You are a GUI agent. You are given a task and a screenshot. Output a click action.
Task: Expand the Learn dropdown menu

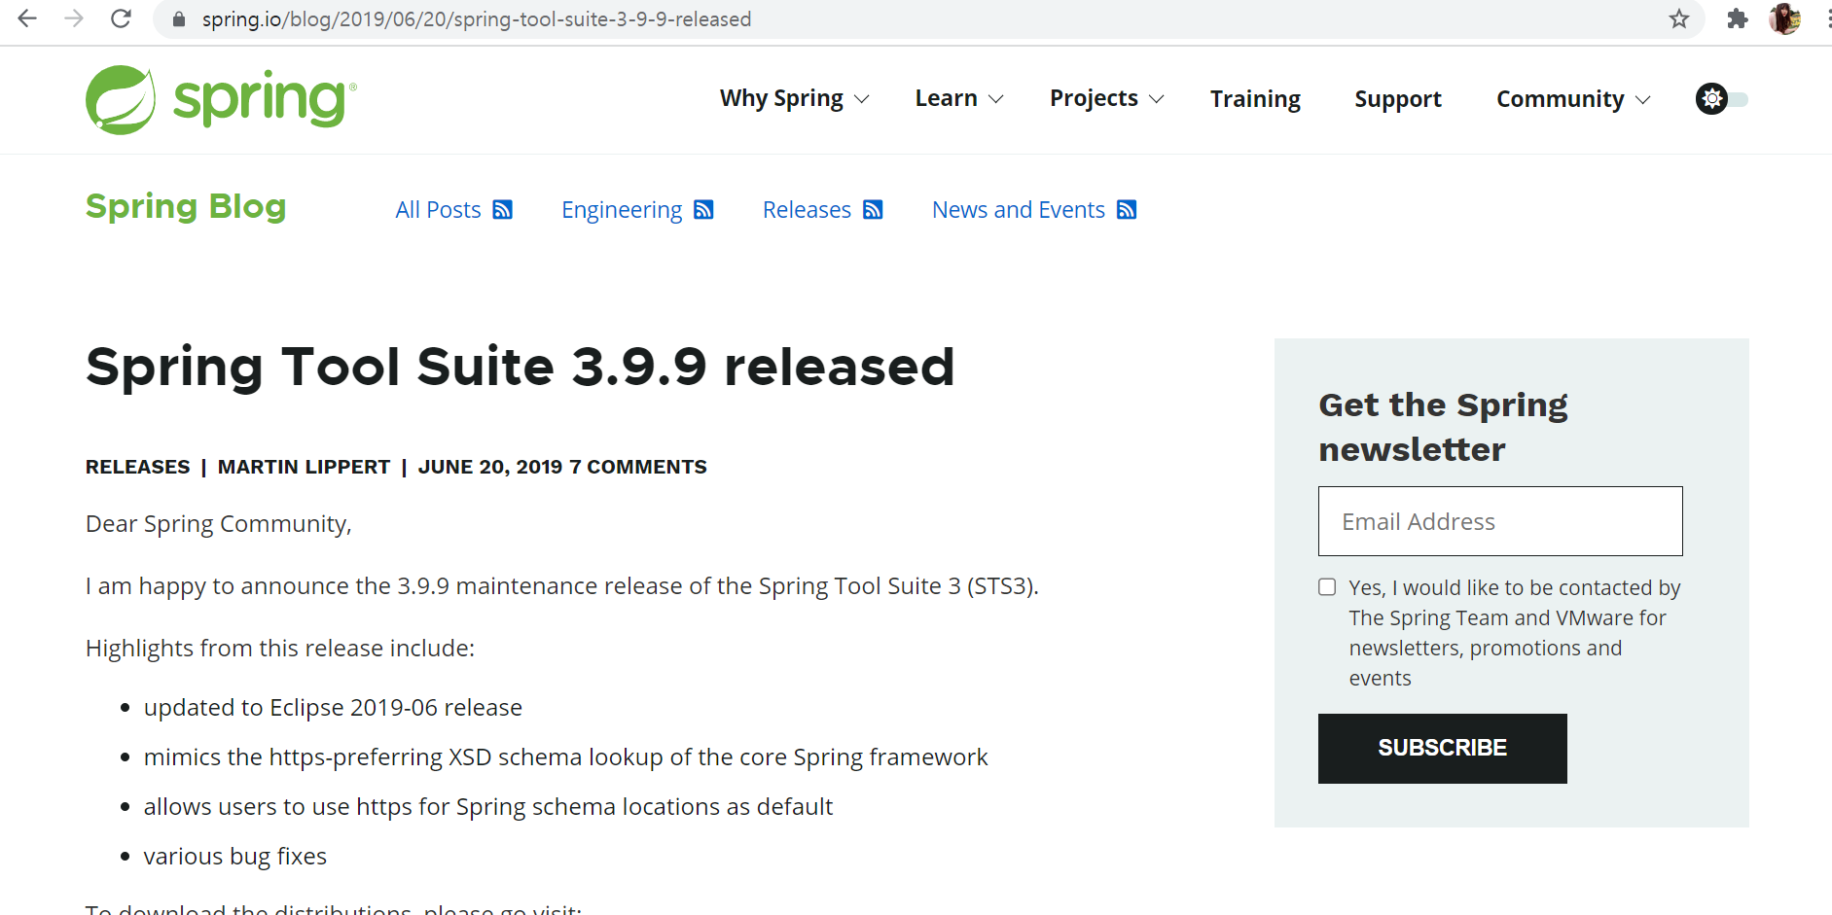coord(959,99)
